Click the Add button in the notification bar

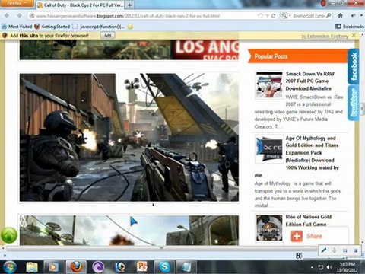tap(107, 36)
